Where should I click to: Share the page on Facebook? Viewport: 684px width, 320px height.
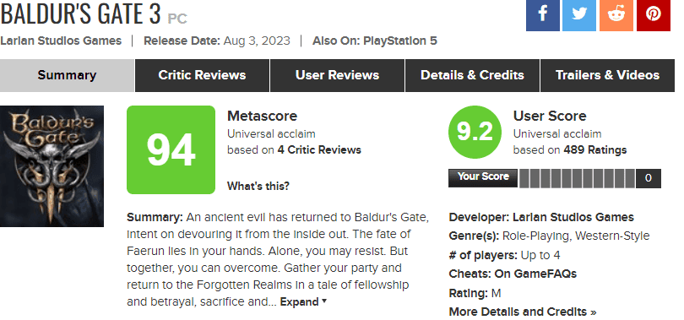543,15
